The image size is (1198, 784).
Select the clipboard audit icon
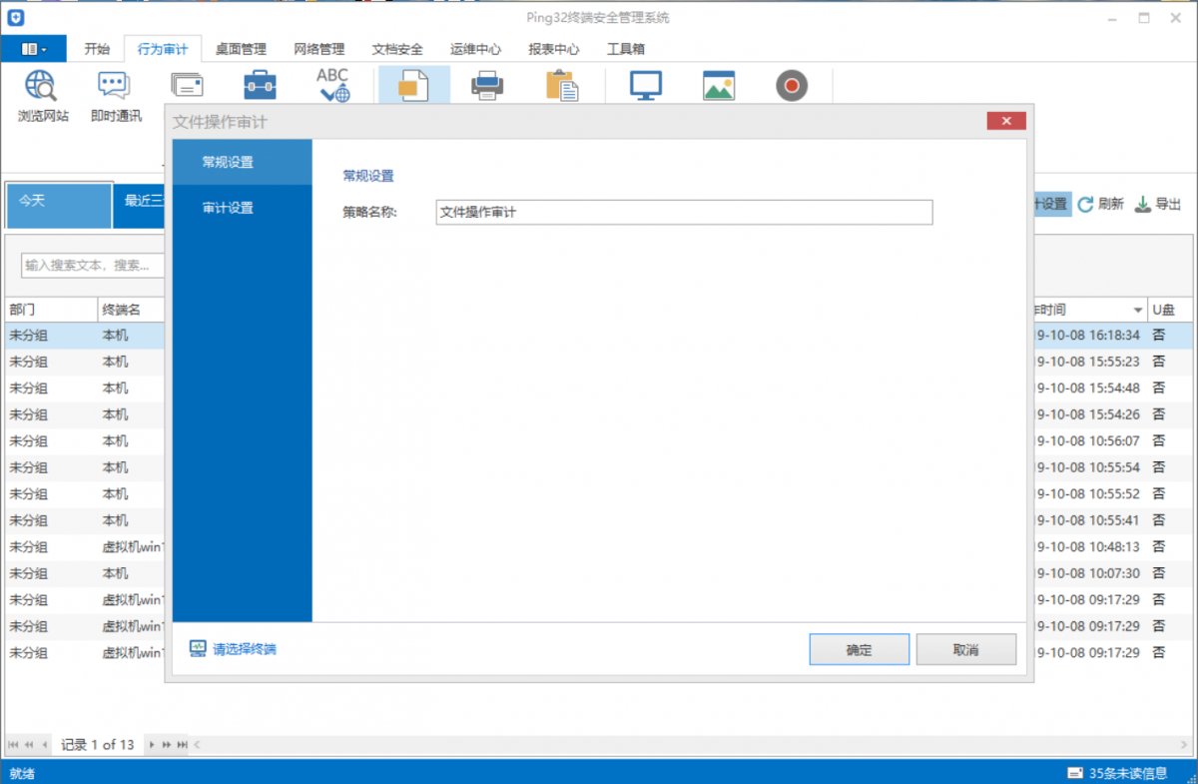tap(562, 85)
